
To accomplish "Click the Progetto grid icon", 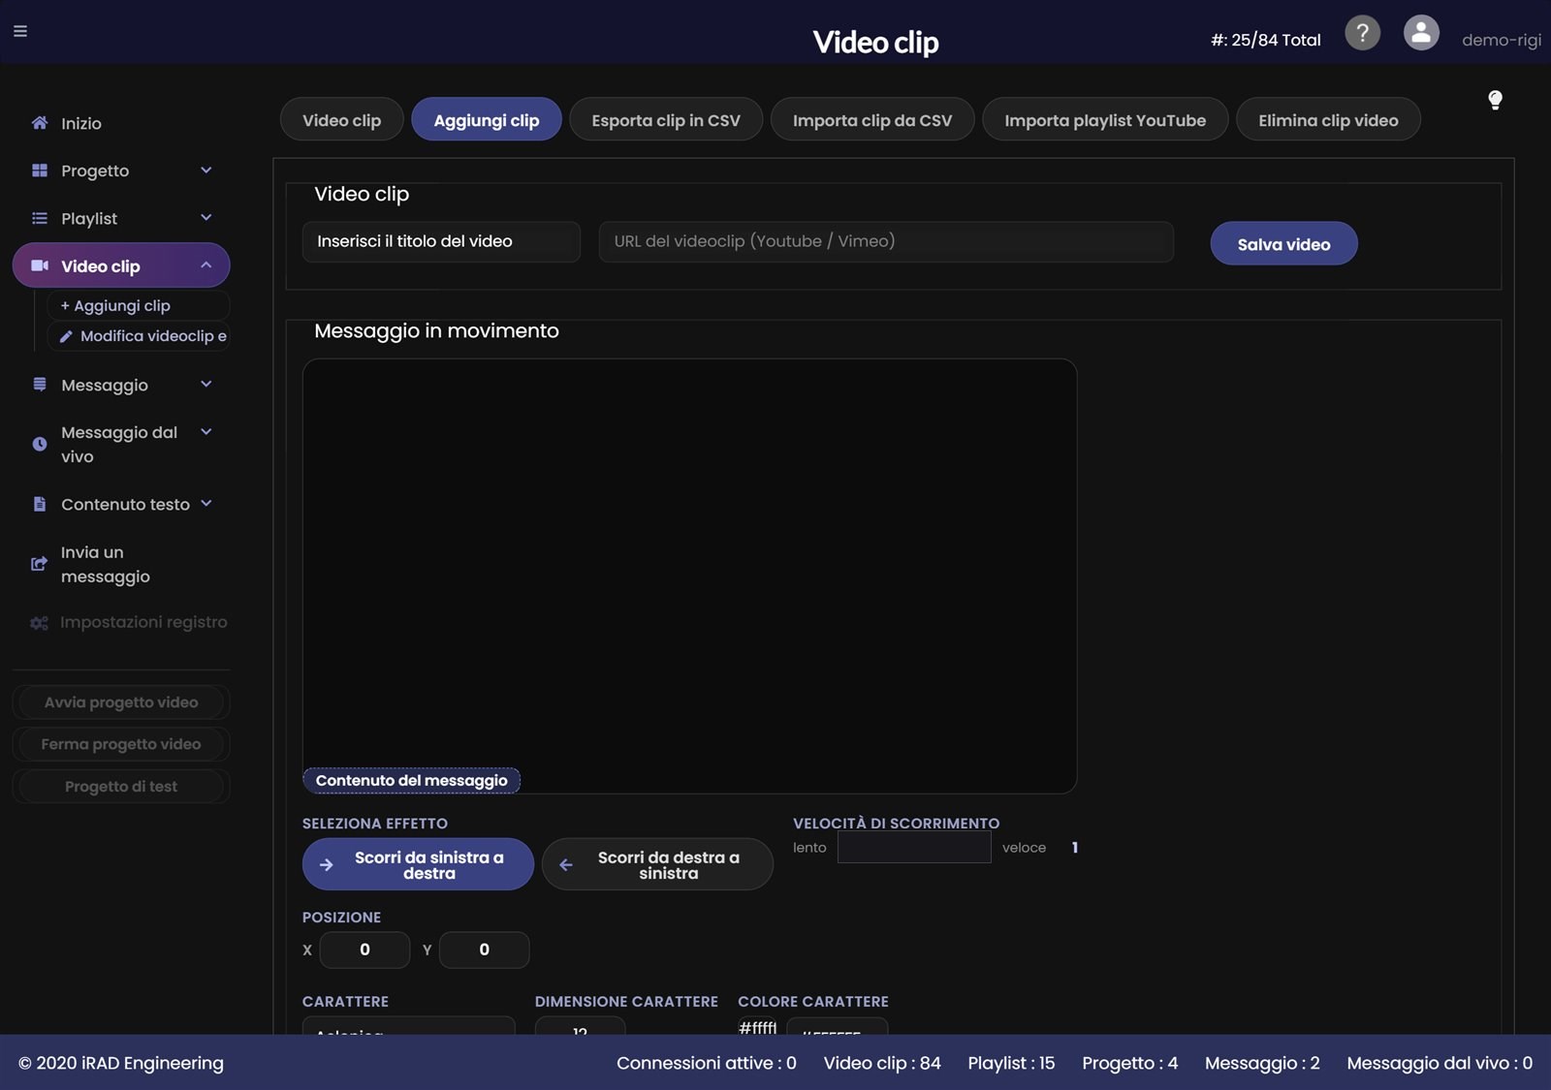I will pos(40,171).
